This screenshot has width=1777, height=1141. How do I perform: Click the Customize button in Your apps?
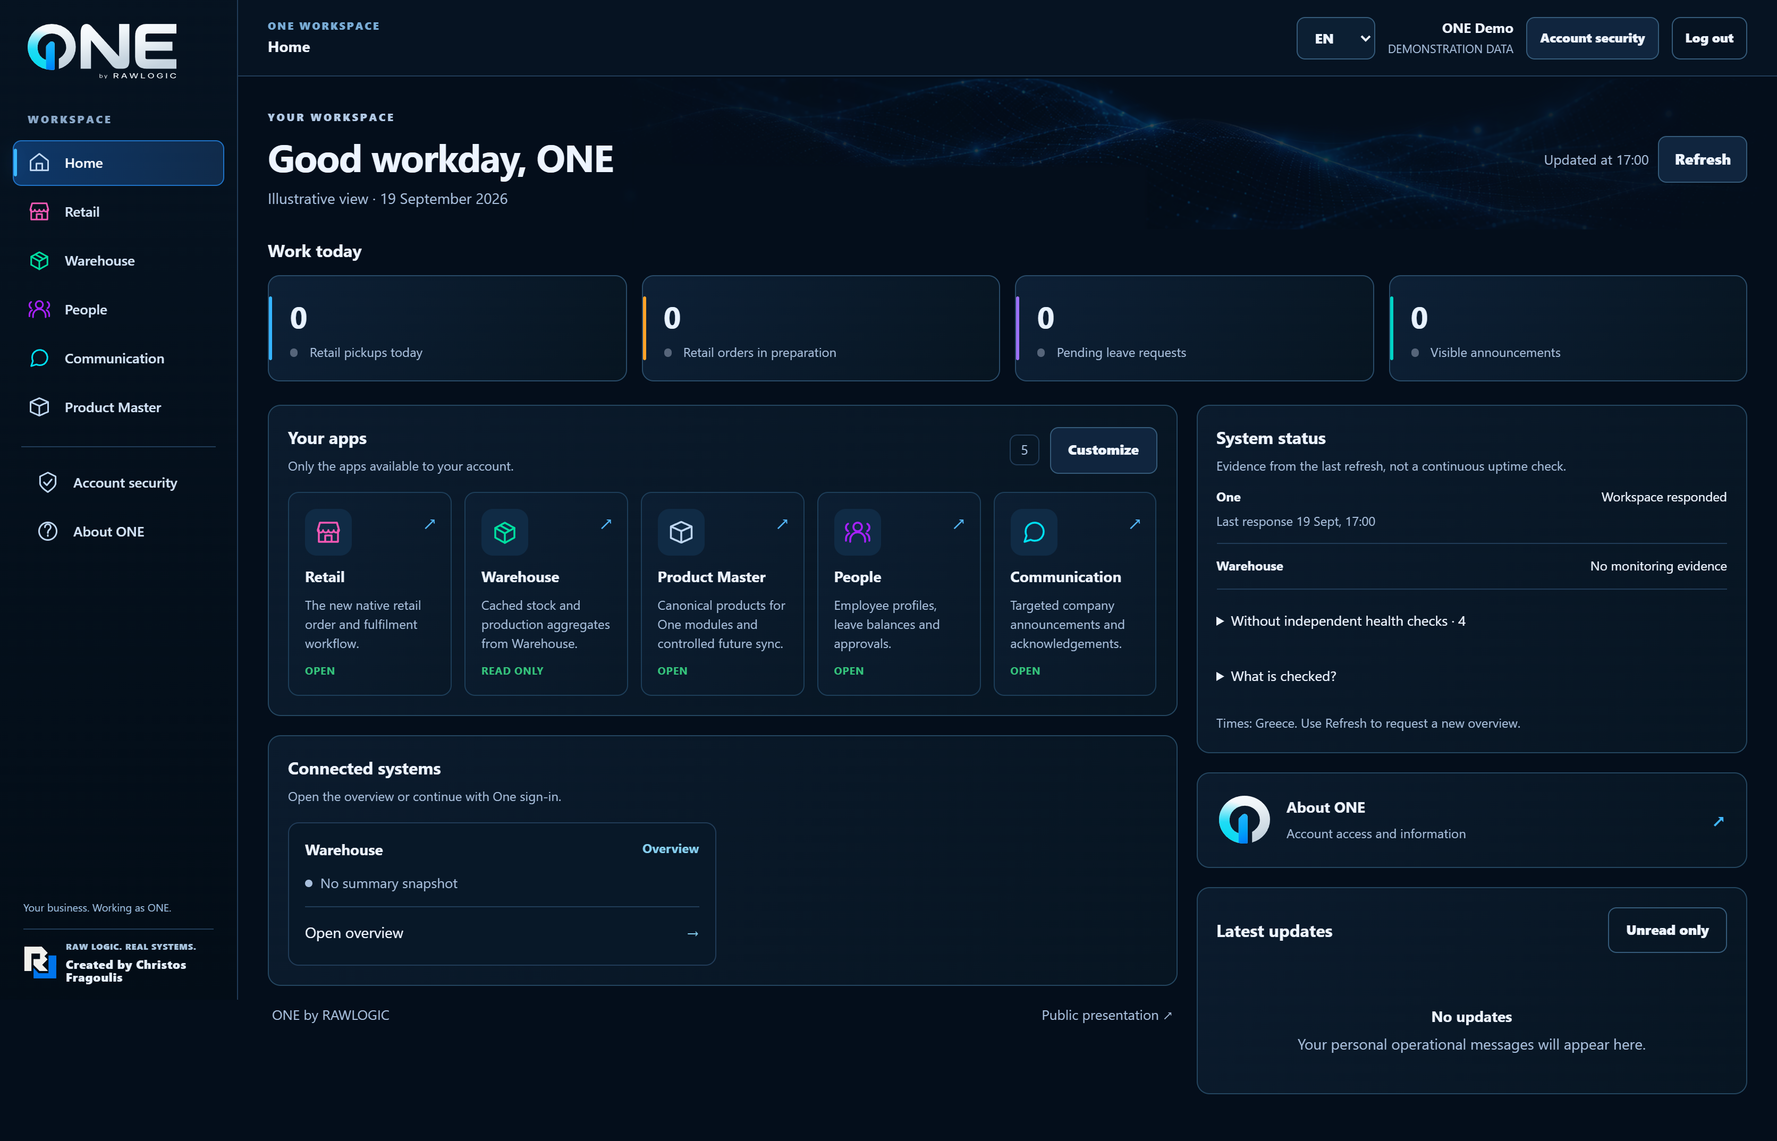click(x=1103, y=450)
